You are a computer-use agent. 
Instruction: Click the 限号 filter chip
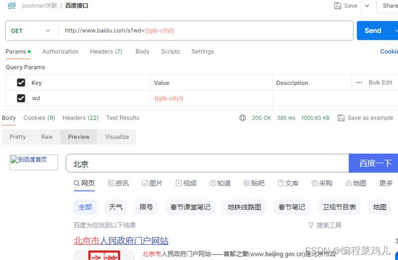pos(146,207)
